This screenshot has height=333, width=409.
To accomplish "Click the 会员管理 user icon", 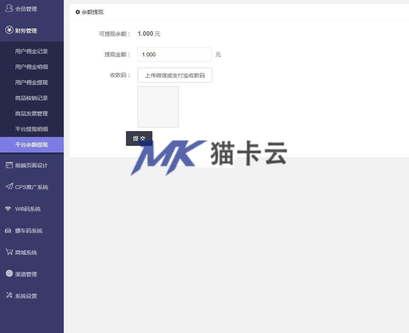I will point(9,8).
